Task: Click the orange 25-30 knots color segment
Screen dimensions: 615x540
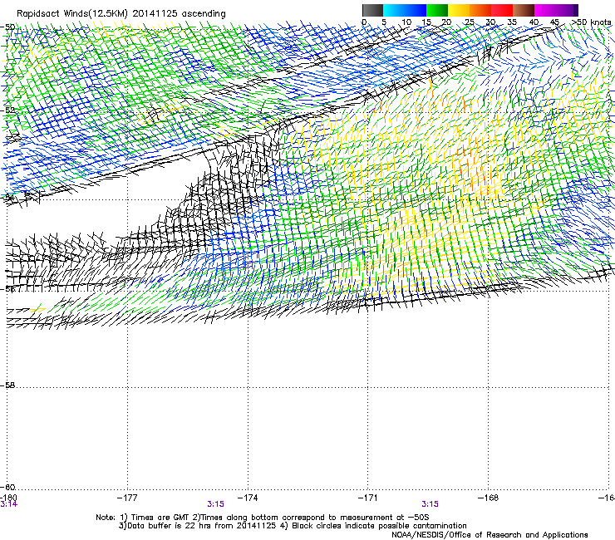Action: (480, 10)
